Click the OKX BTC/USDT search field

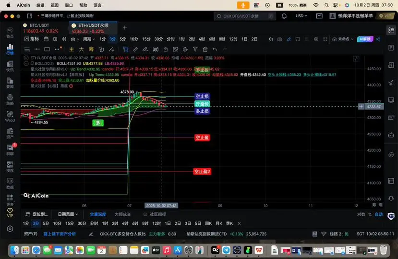(x=244, y=16)
